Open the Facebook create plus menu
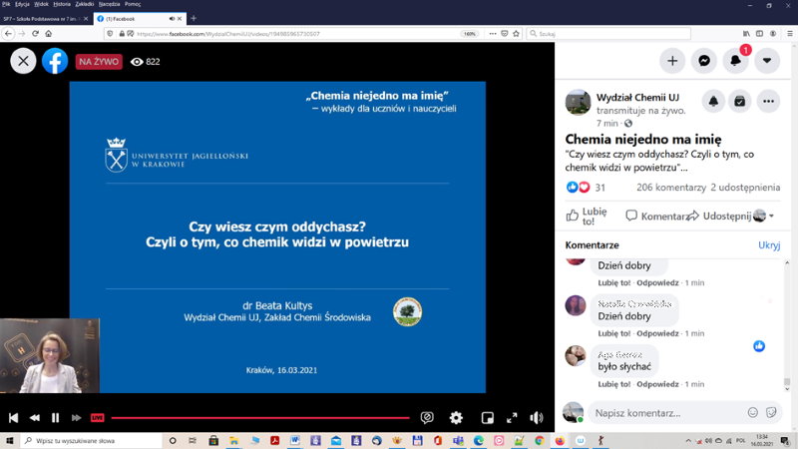798x449 pixels. (x=672, y=61)
